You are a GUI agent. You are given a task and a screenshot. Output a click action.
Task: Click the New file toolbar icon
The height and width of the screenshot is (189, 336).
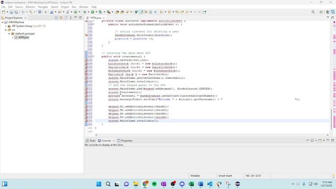click(4, 12)
